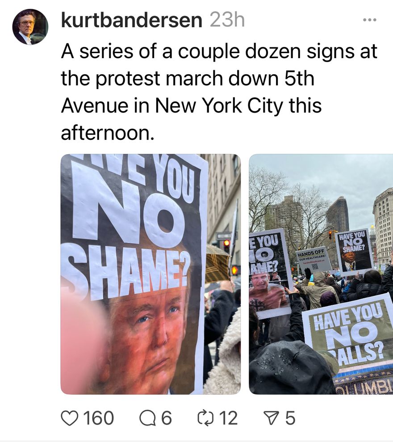Tap the 'Hands Off Our Healthcare' sign in photo
Image resolution: width=393 pixels, height=447 pixels.
coord(313,258)
